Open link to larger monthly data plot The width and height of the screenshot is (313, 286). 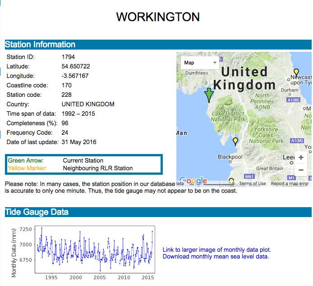coord(217,250)
